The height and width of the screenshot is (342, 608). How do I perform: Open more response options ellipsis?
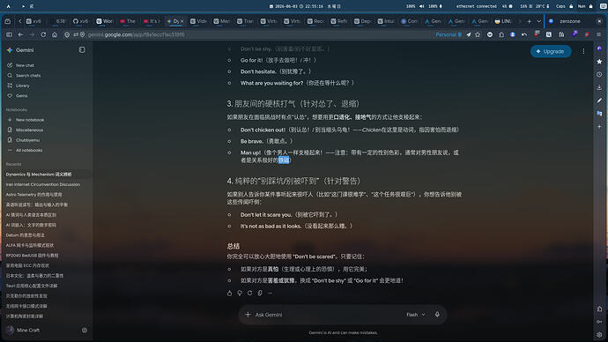(x=271, y=294)
